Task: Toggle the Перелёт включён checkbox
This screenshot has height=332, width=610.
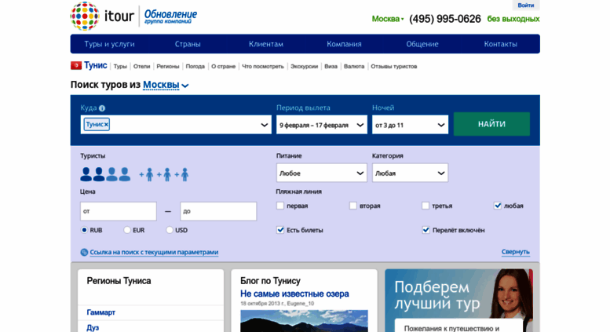Action: [426, 230]
